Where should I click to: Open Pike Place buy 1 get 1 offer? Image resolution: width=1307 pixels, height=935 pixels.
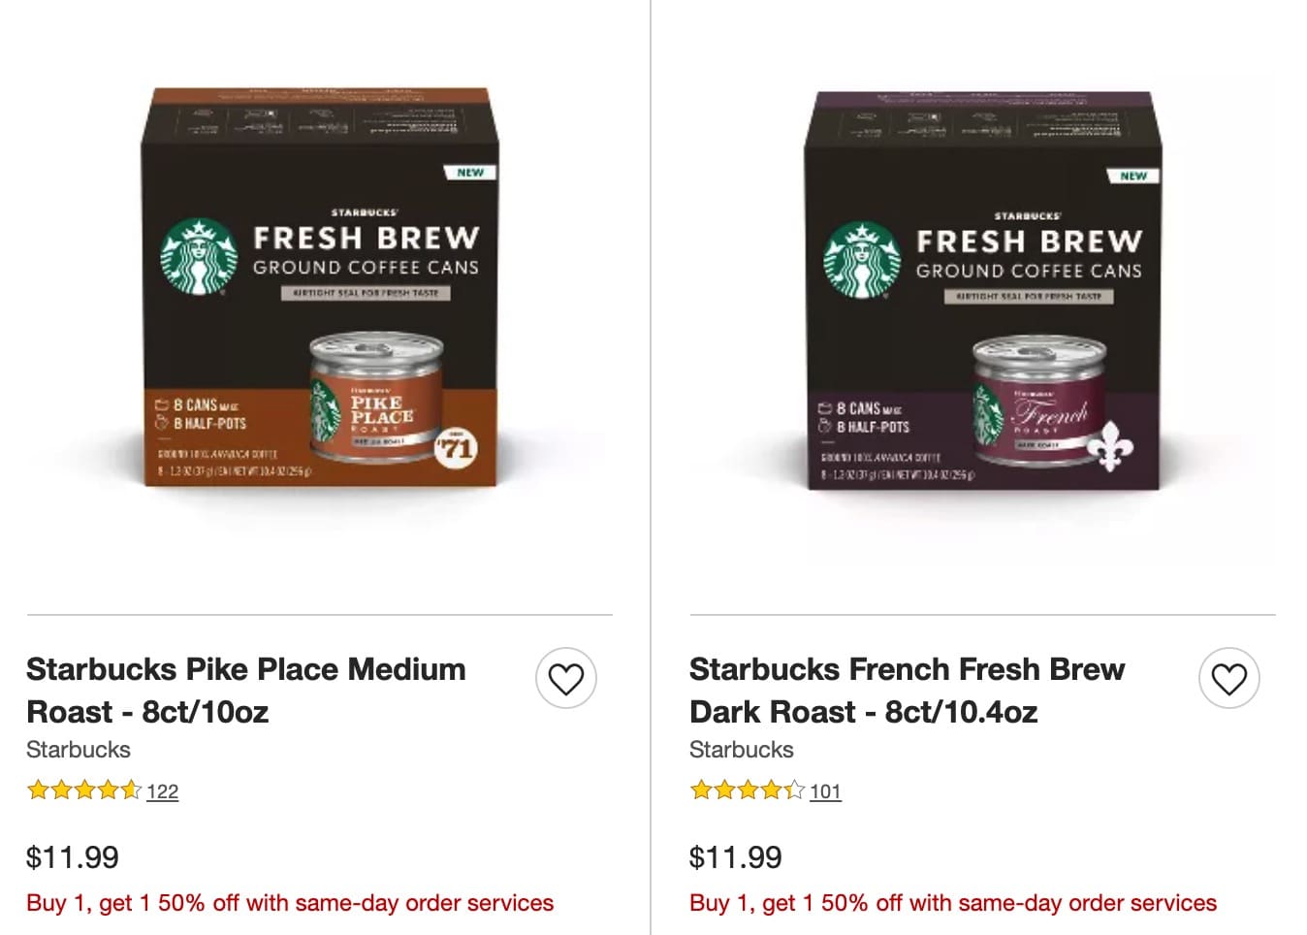290,903
